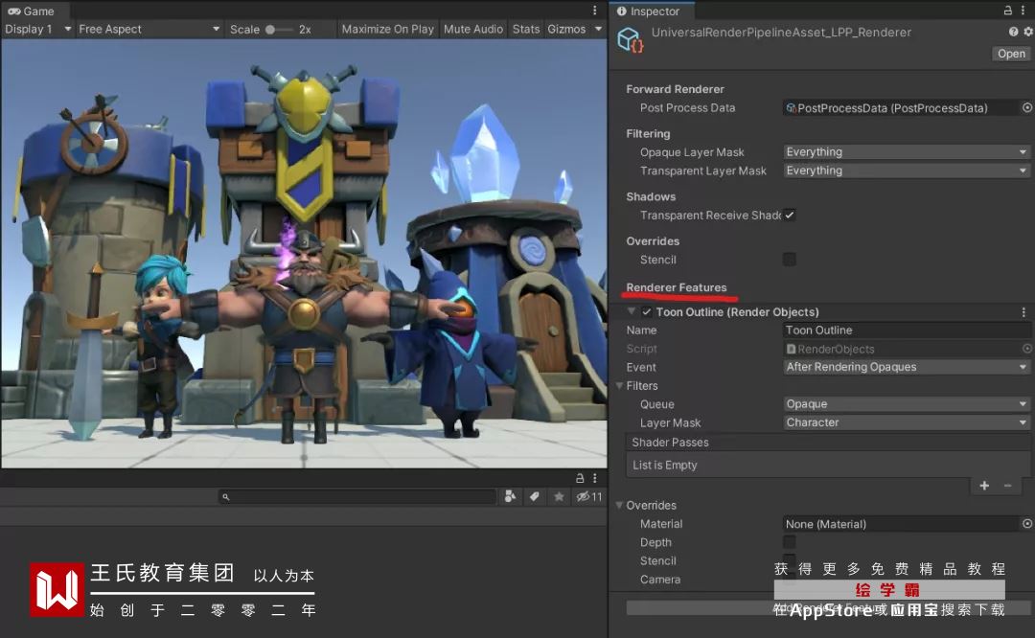Enable the Stencil checkbox under Forward Renderer Overrides
This screenshot has width=1035, height=638.
point(790,260)
